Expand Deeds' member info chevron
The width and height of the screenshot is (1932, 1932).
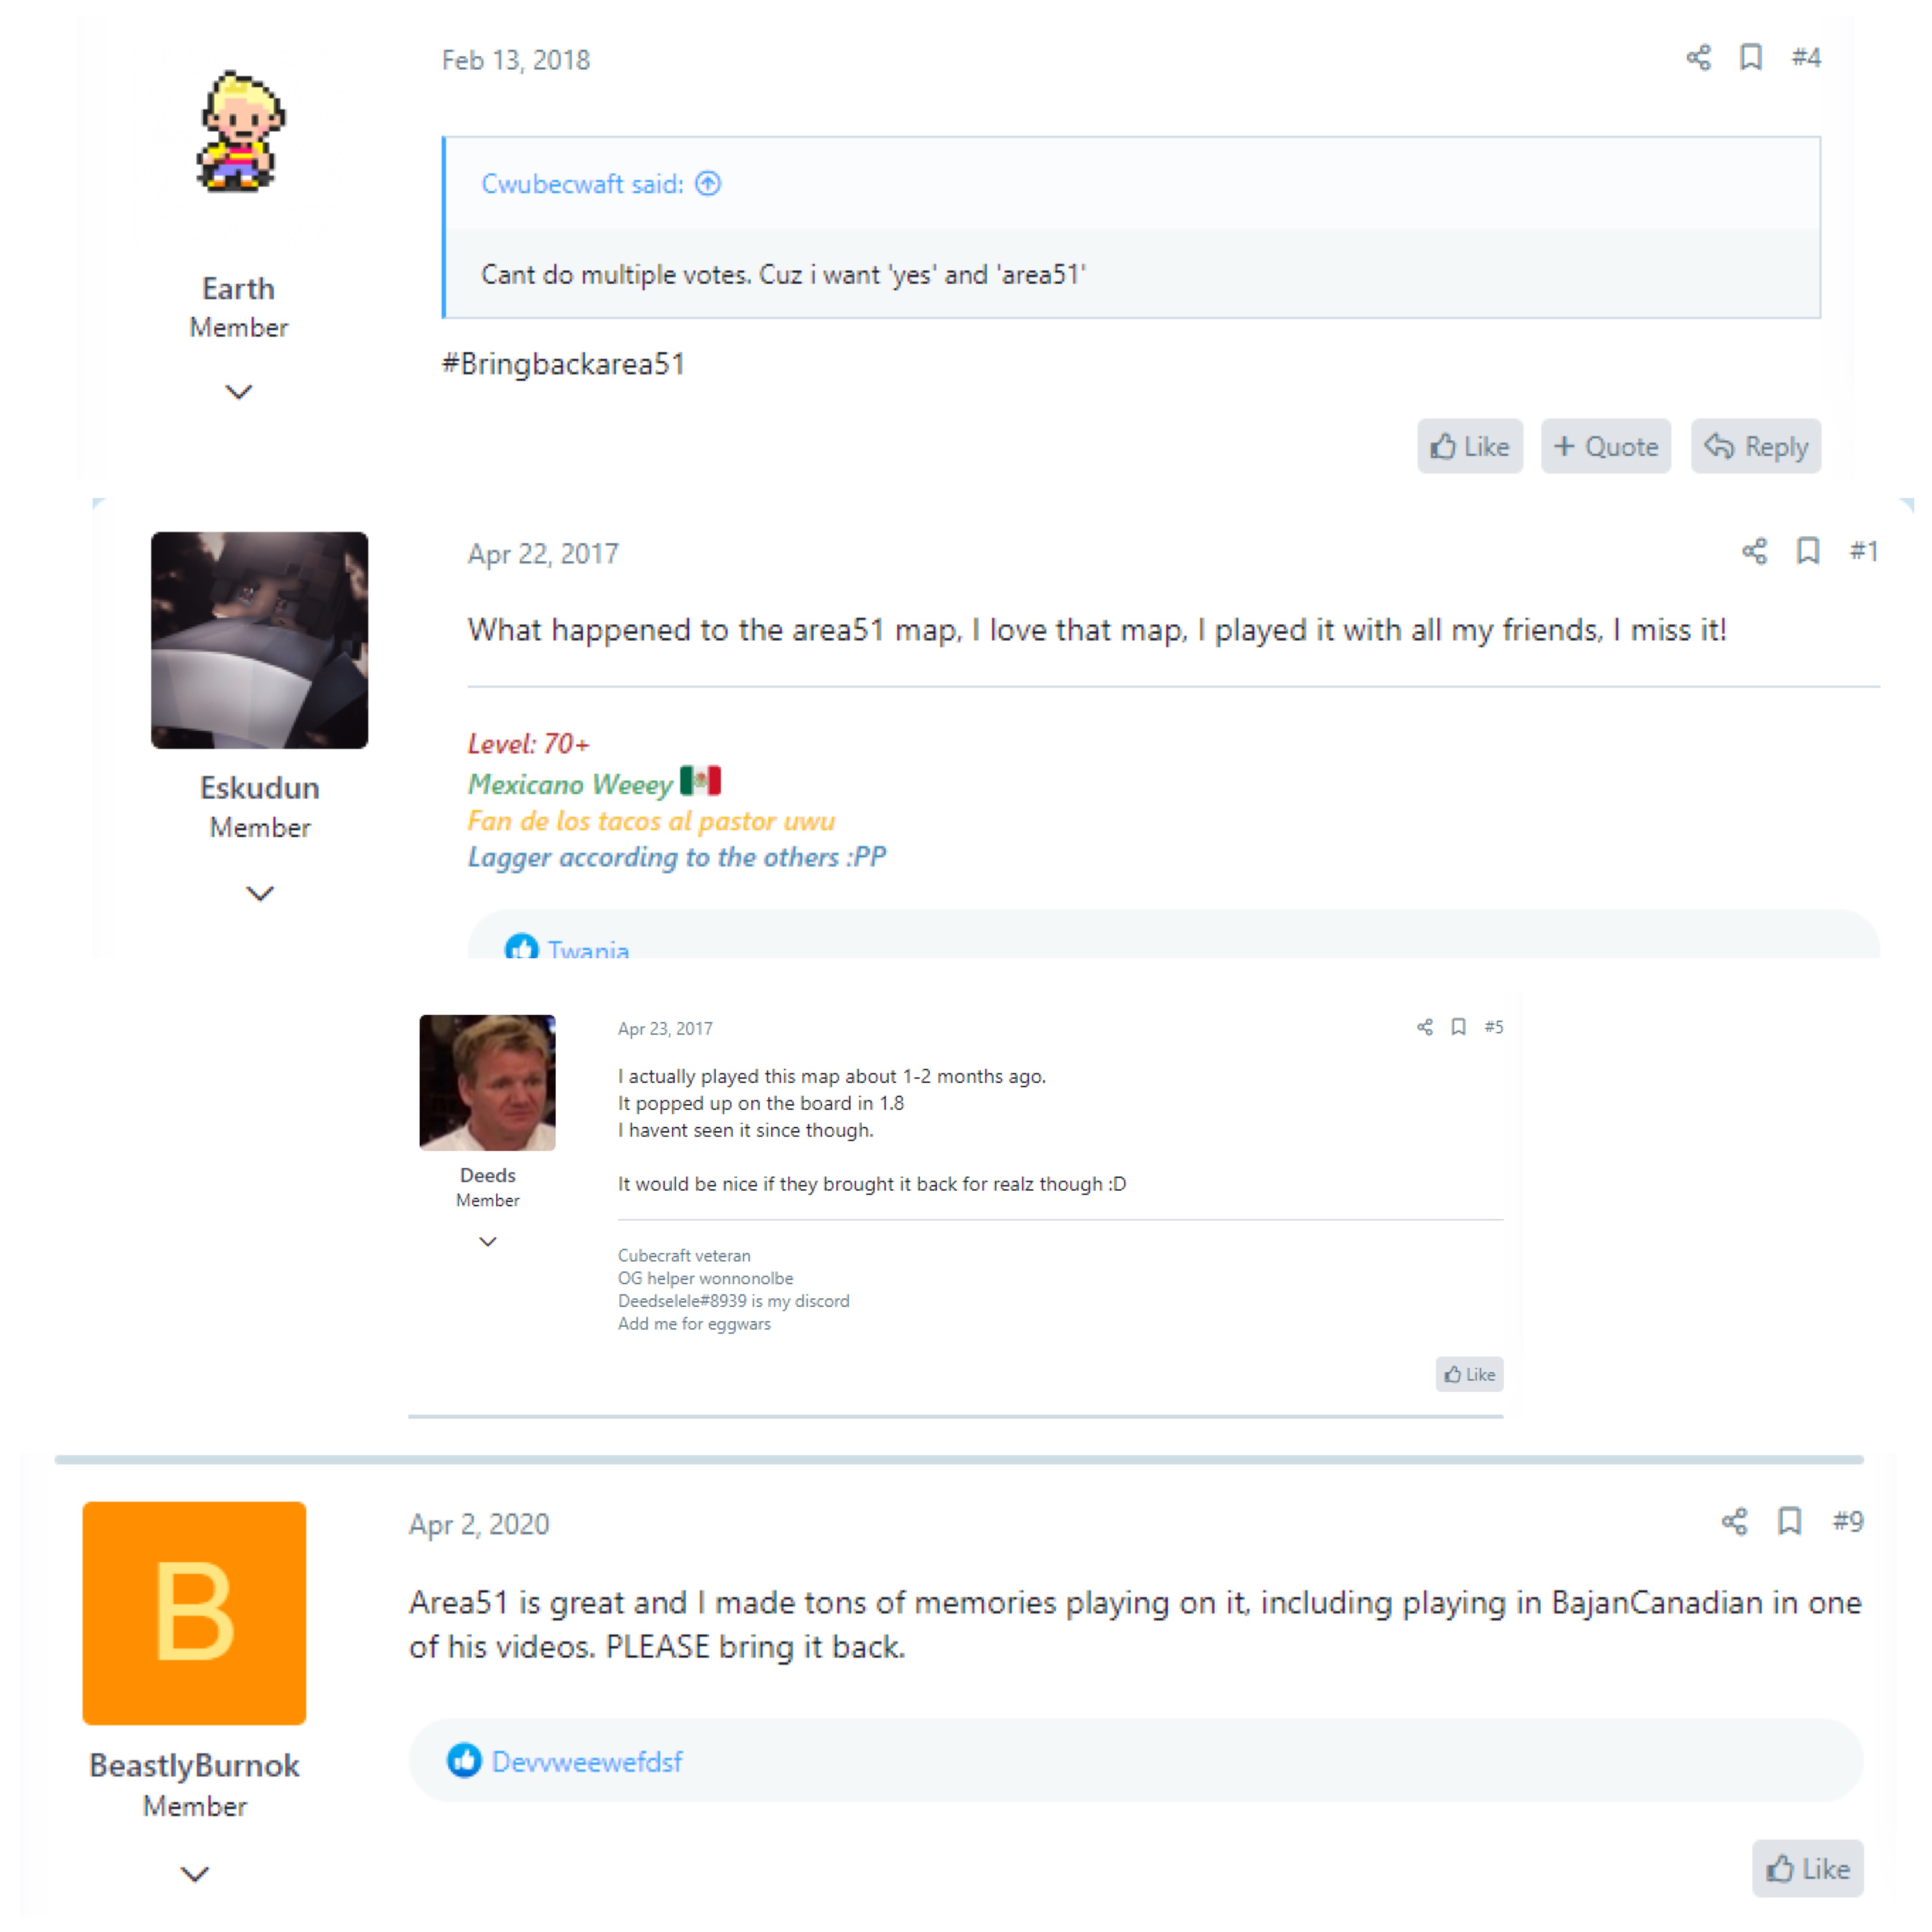[487, 1241]
